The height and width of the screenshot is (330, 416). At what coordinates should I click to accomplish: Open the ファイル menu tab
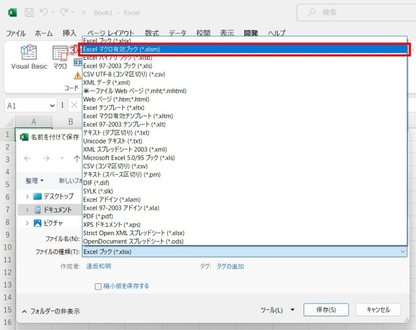click(16, 33)
